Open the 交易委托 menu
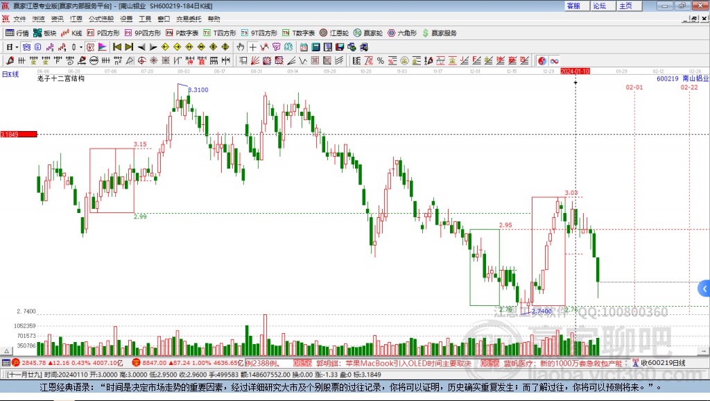 (189, 19)
